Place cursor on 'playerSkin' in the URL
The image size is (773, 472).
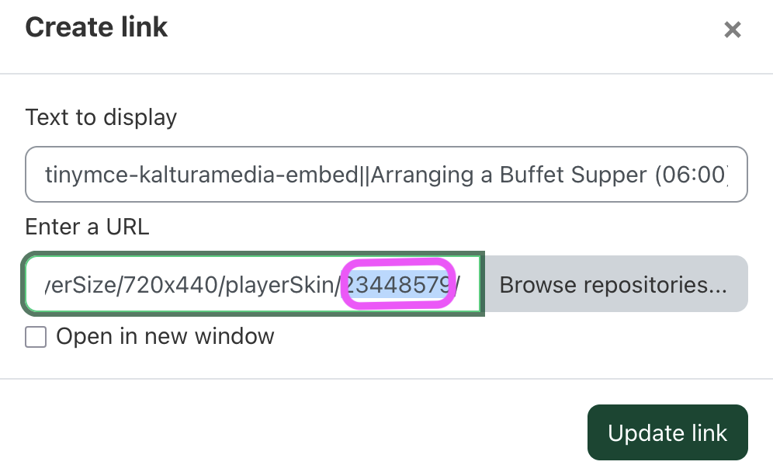pyautogui.click(x=298, y=285)
